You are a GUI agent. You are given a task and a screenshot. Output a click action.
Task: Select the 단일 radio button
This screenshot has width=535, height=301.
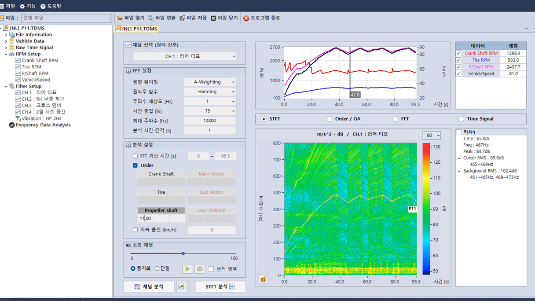[x=157, y=268]
